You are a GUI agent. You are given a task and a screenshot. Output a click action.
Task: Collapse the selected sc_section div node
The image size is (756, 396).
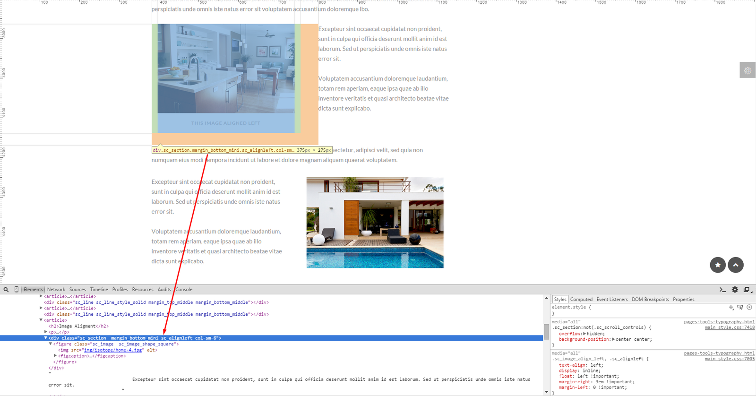click(x=46, y=338)
